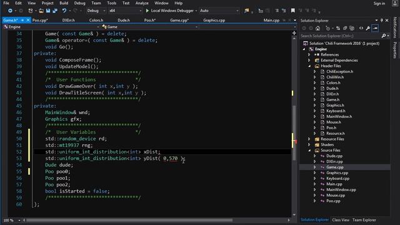Click the split editor icon above scrollbar
The width and height of the screenshot is (400, 225).
(294, 33)
